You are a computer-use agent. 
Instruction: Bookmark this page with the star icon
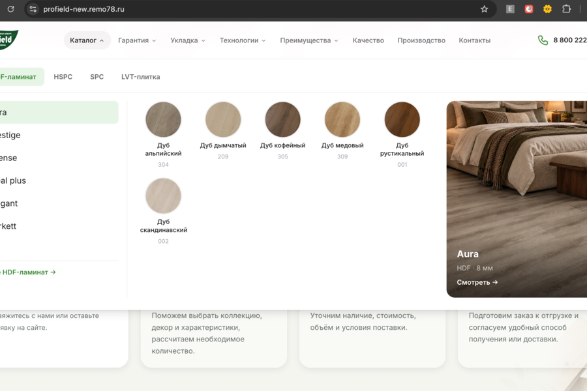click(484, 9)
